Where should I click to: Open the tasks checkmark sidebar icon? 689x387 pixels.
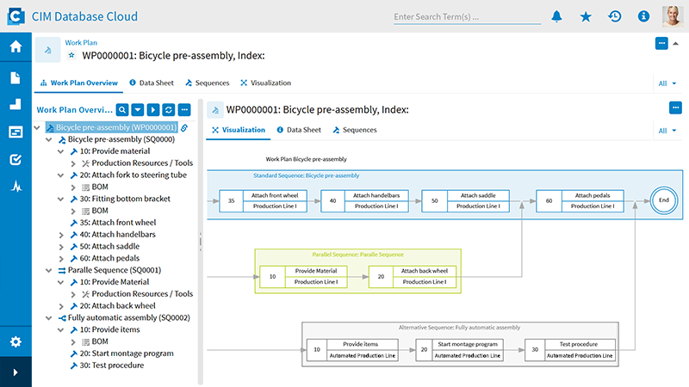tap(16, 159)
